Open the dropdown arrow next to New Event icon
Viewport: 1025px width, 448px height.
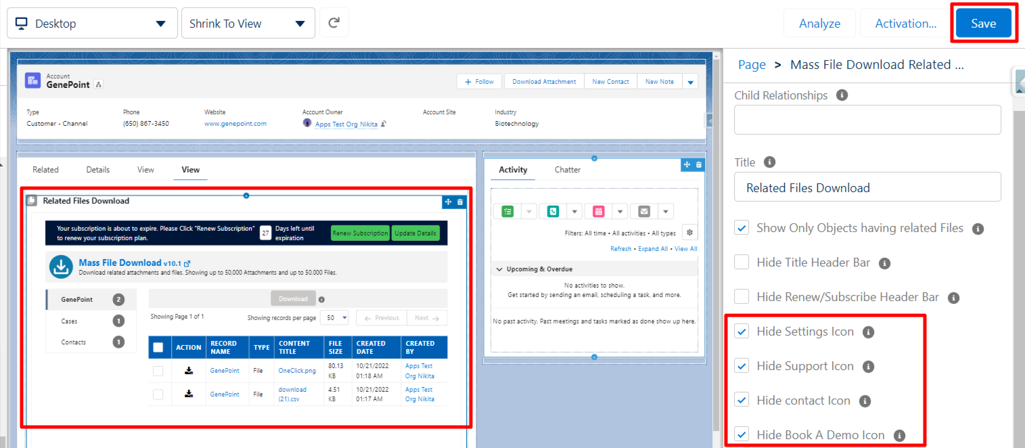(x=620, y=211)
